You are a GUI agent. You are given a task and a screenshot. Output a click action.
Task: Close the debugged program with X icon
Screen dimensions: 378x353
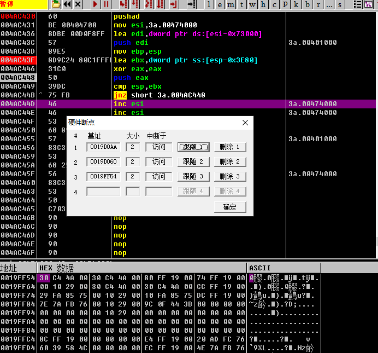click(78, 4)
